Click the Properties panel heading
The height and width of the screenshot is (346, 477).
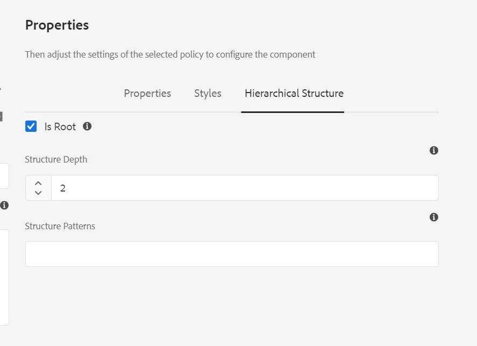[x=57, y=25]
